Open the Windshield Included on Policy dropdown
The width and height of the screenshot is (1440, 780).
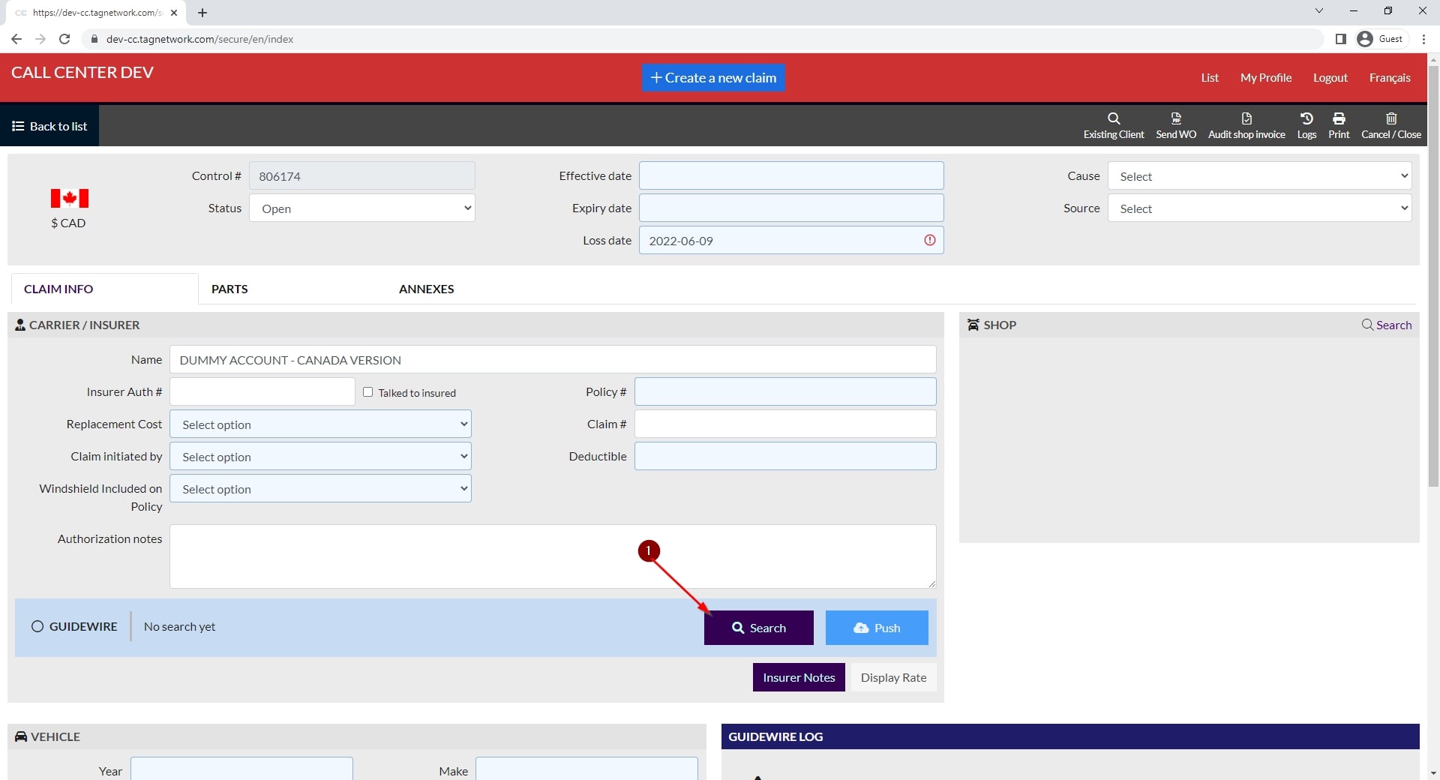tap(320, 489)
